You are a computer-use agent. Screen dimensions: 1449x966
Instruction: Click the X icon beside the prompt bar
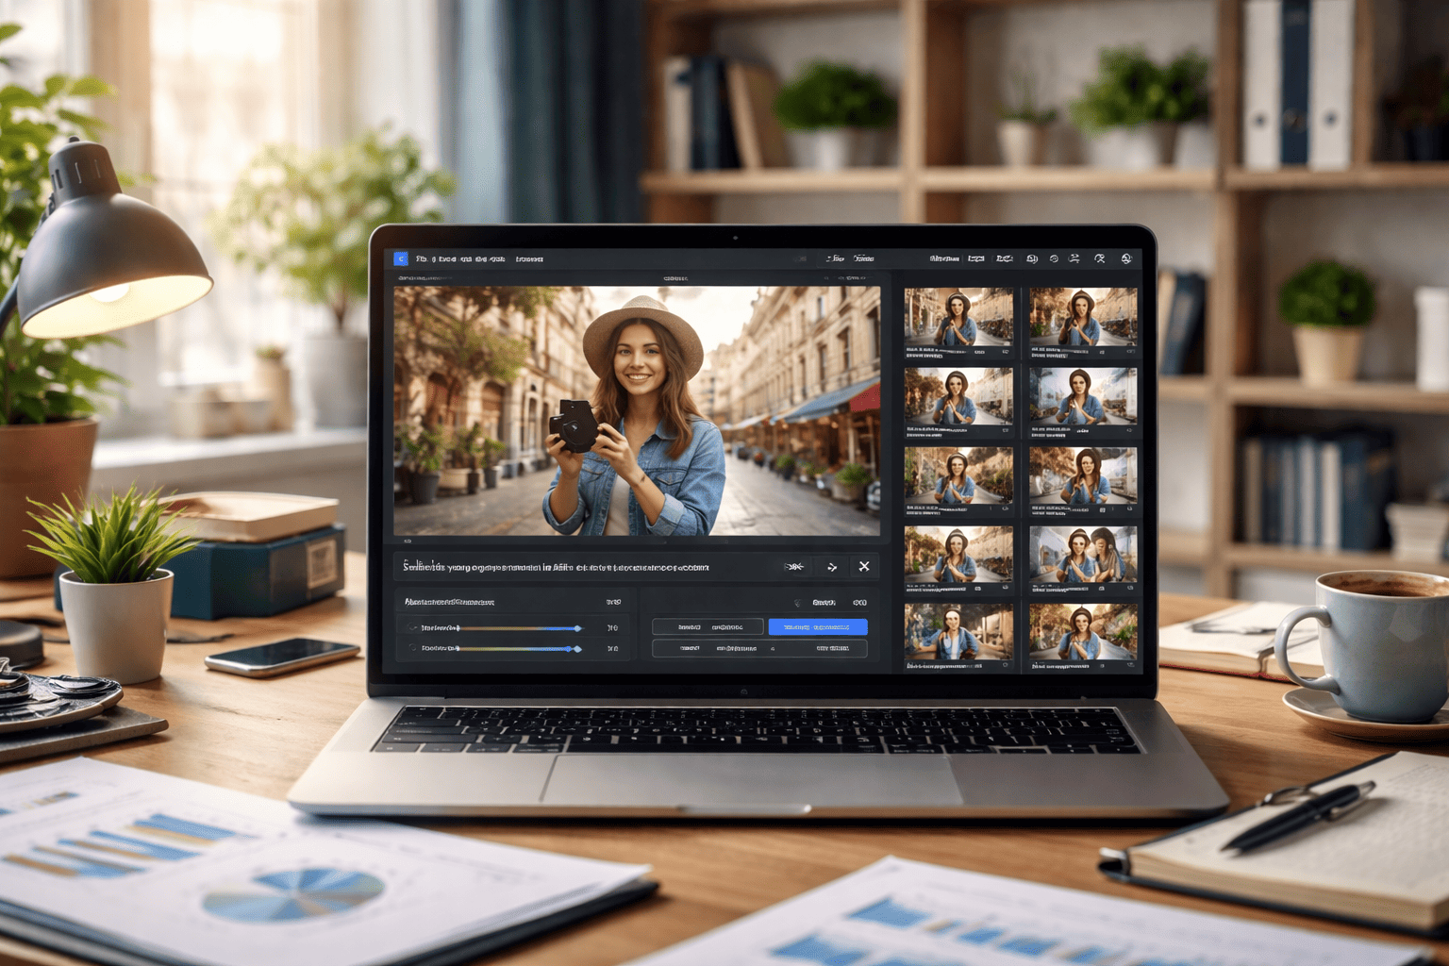pyautogui.click(x=864, y=566)
